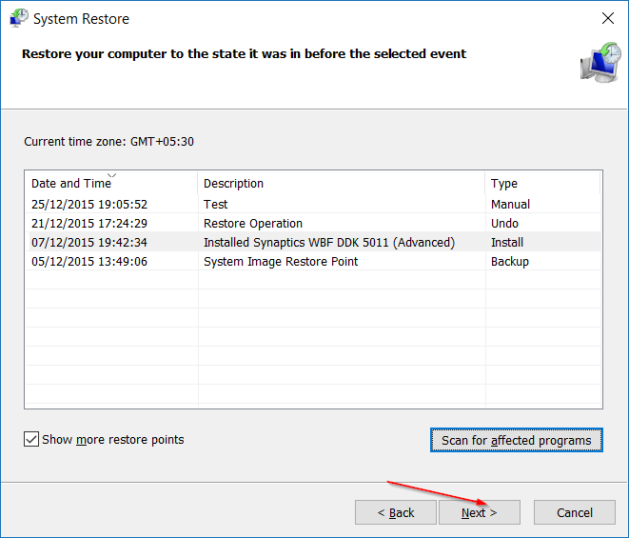Cancel the System Restore wizard
This screenshot has height=538, width=629.
tap(575, 512)
